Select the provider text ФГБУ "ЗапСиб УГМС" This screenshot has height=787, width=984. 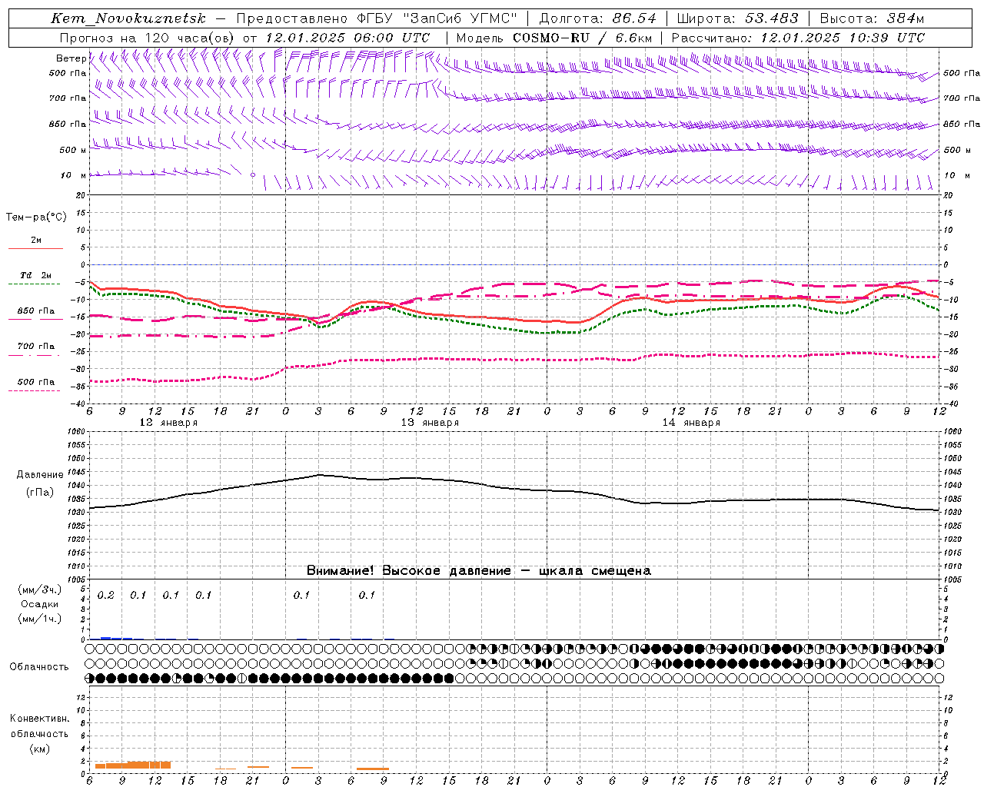pyautogui.click(x=437, y=18)
